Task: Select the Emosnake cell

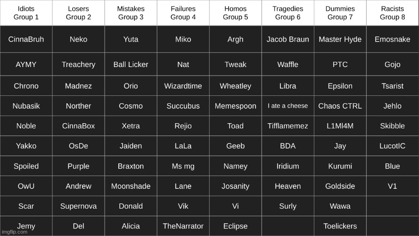Action: click(x=393, y=39)
